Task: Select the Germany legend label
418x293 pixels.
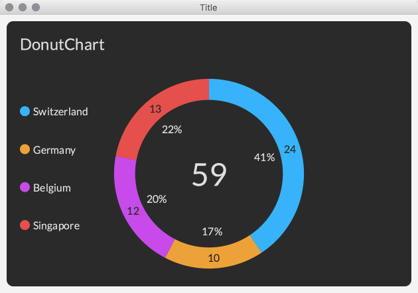Action: [x=54, y=150]
